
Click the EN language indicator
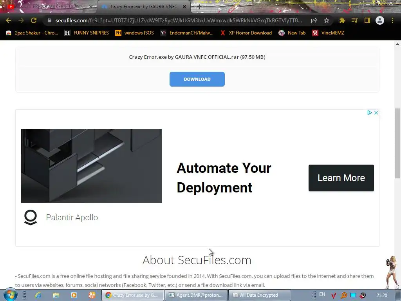(x=322, y=294)
